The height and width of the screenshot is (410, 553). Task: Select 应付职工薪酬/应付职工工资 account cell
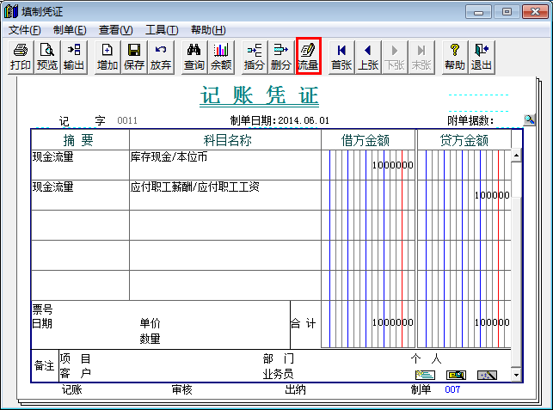click(x=225, y=195)
